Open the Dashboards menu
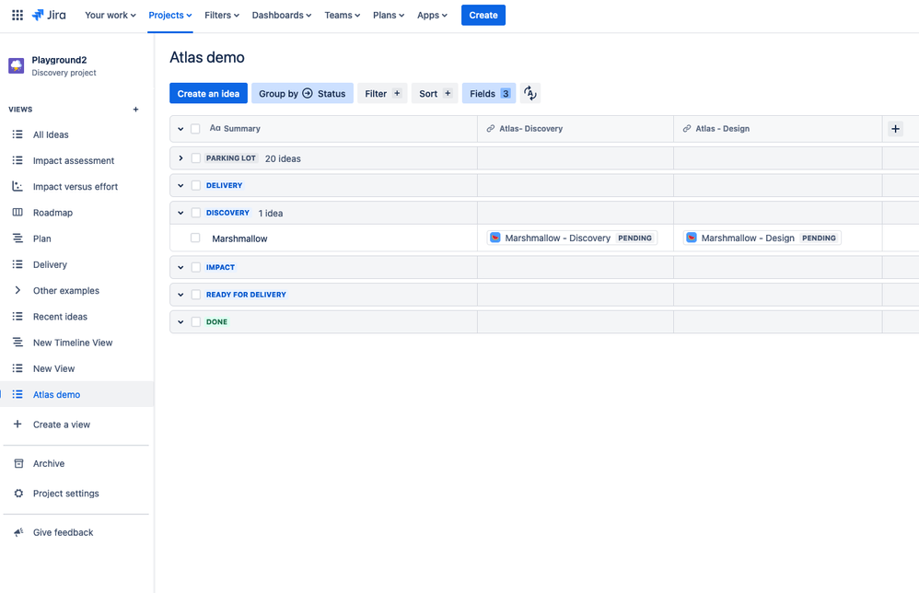This screenshot has width=919, height=593. 282,16
